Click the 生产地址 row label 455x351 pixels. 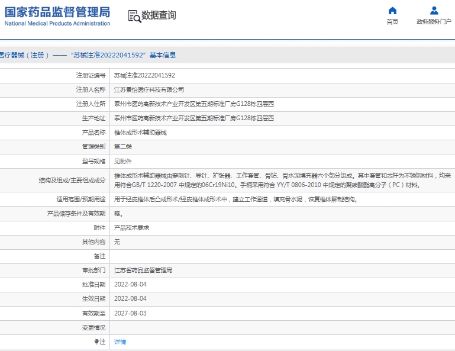click(93, 118)
